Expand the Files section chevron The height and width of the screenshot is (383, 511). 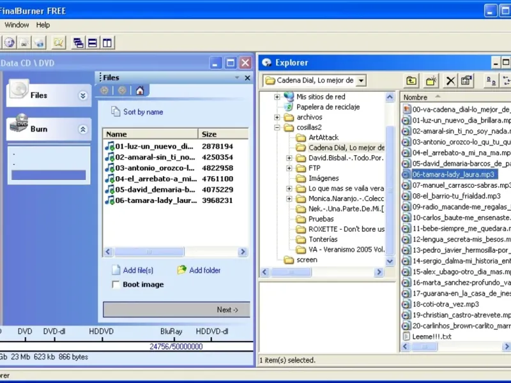(x=83, y=95)
